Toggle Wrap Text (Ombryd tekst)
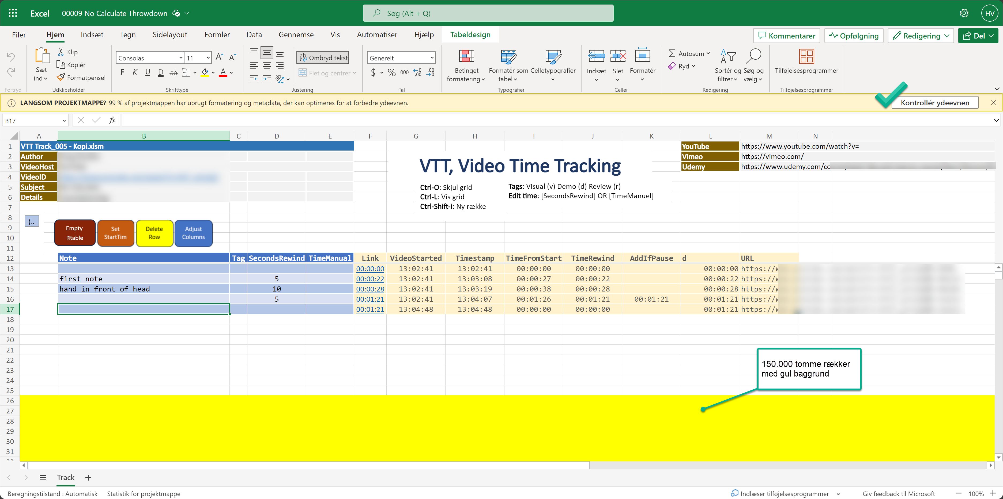 323,57
